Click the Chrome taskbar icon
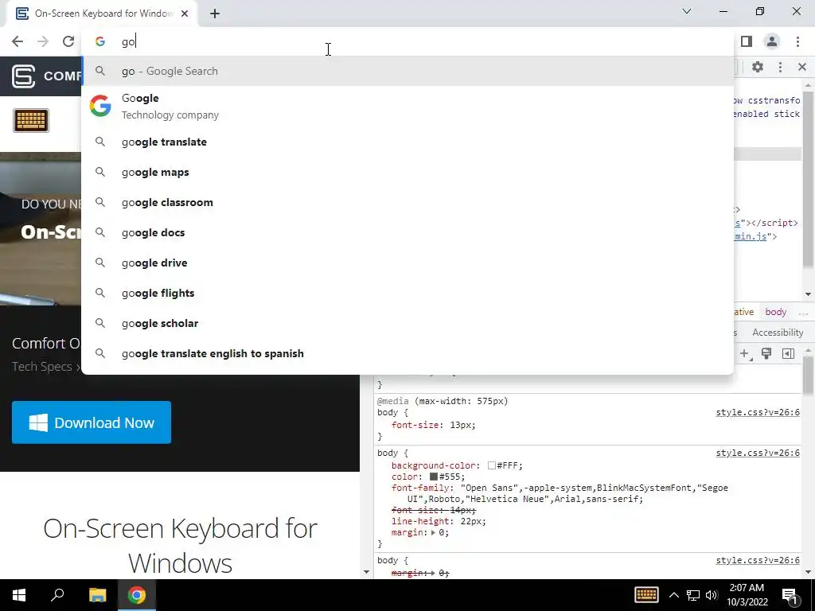Viewport: 815px width, 611px height. coord(137,595)
